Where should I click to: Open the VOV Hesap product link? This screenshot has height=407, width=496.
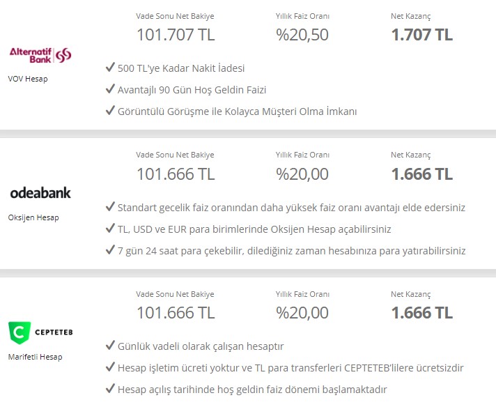tap(28, 79)
